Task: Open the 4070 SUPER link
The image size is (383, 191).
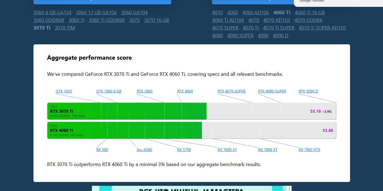Action: pyautogui.click(x=225, y=28)
